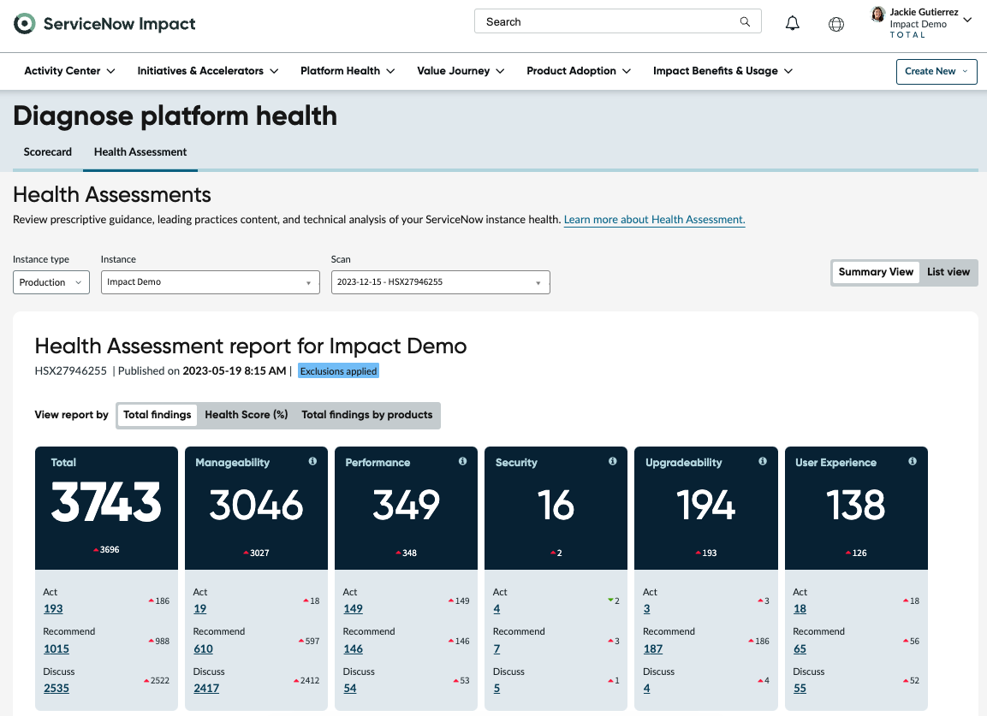Open Upgradeability Recommend findings 187
This screenshot has height=716, width=987.
coord(653,648)
